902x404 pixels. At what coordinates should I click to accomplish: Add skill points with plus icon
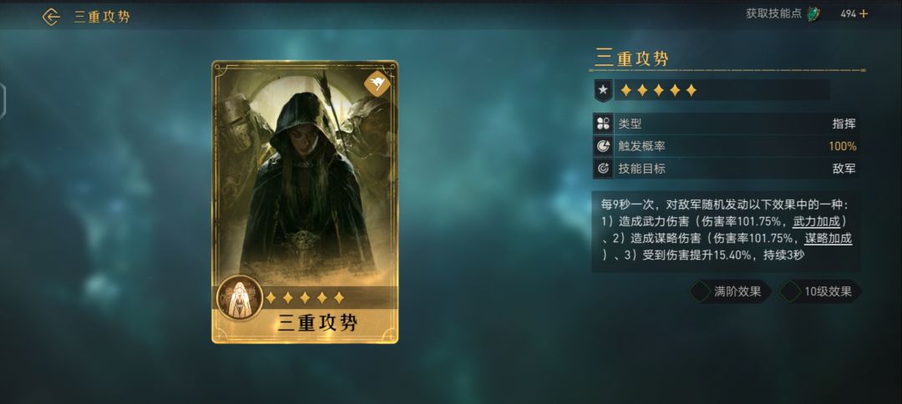[864, 14]
